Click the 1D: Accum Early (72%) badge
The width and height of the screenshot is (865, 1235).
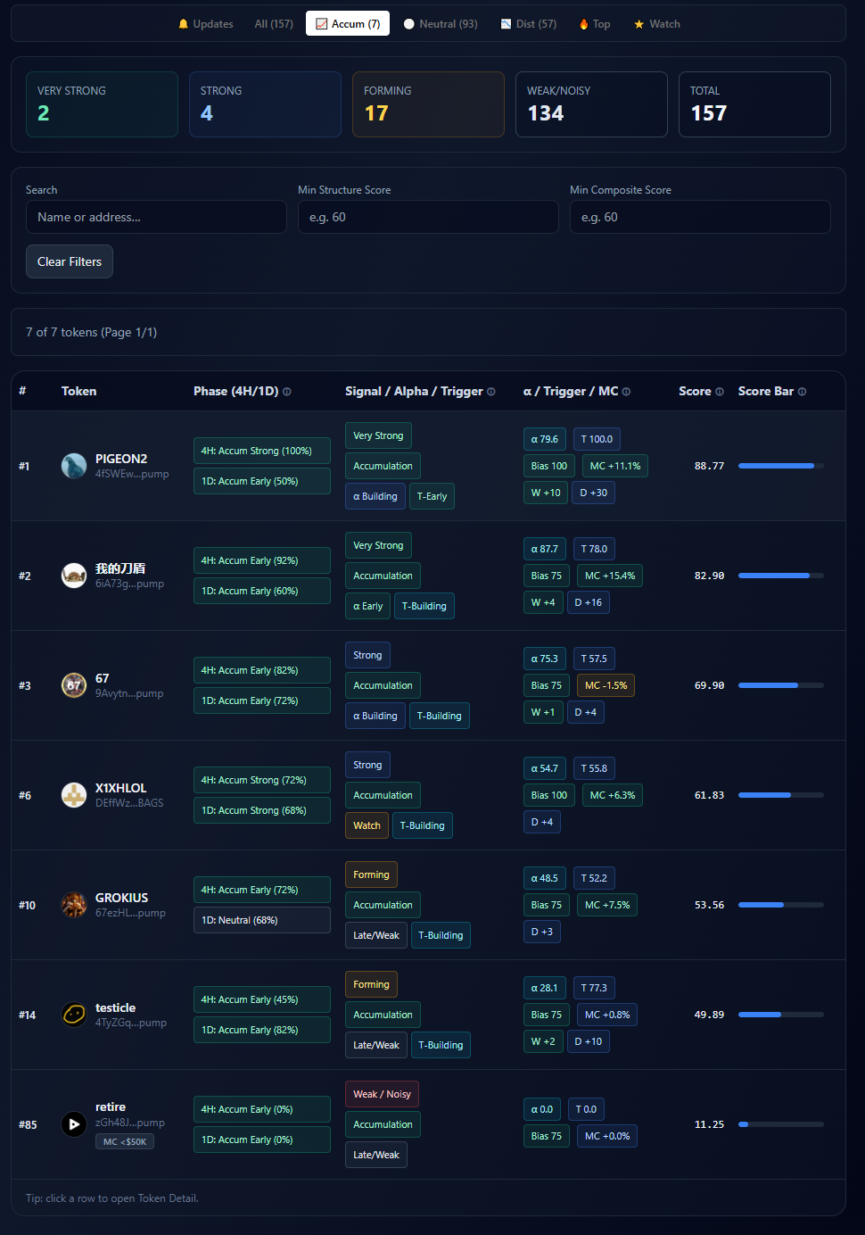[262, 700]
